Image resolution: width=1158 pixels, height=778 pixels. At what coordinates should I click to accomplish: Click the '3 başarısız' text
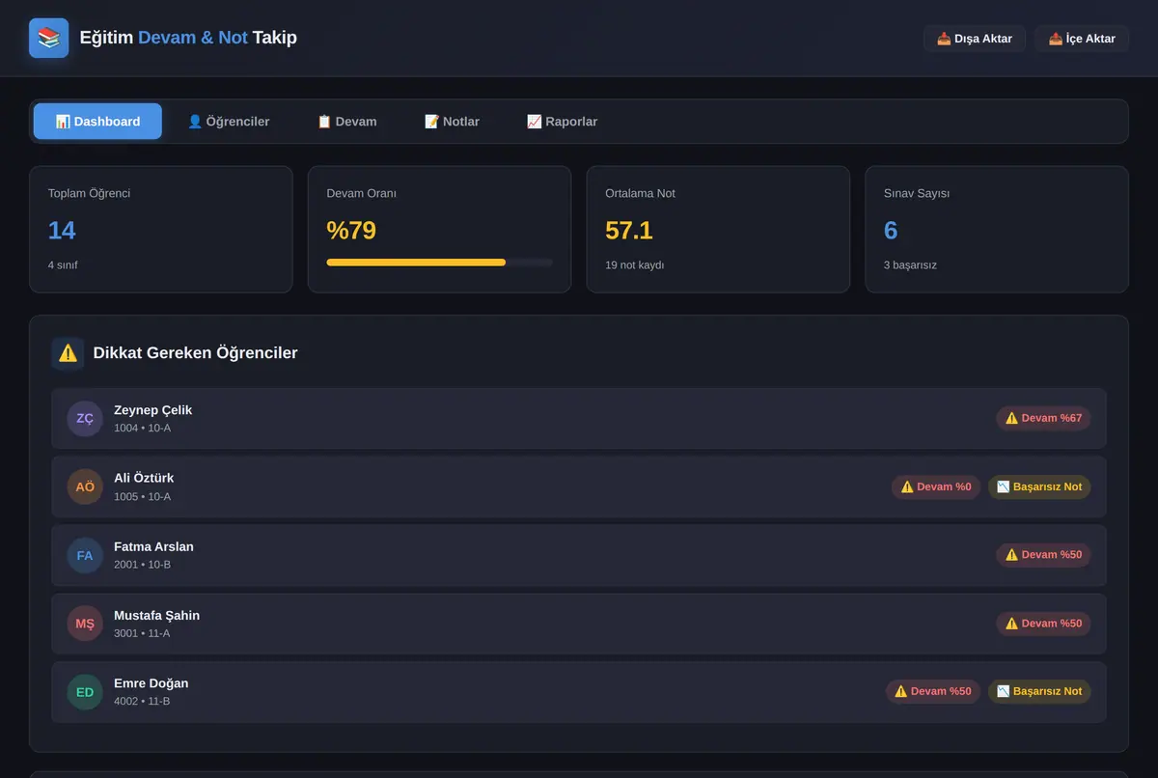click(910, 265)
